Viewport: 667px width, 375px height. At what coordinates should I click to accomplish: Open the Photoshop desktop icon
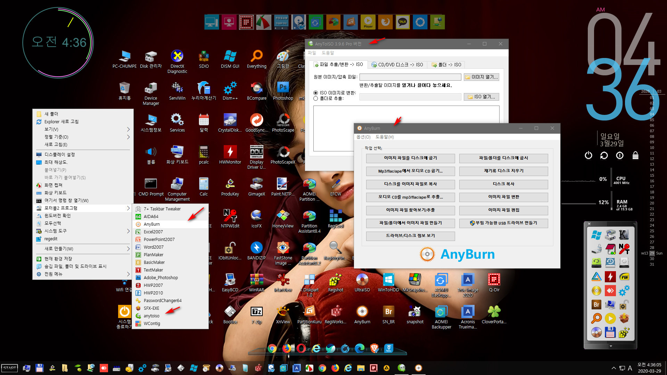(x=283, y=91)
